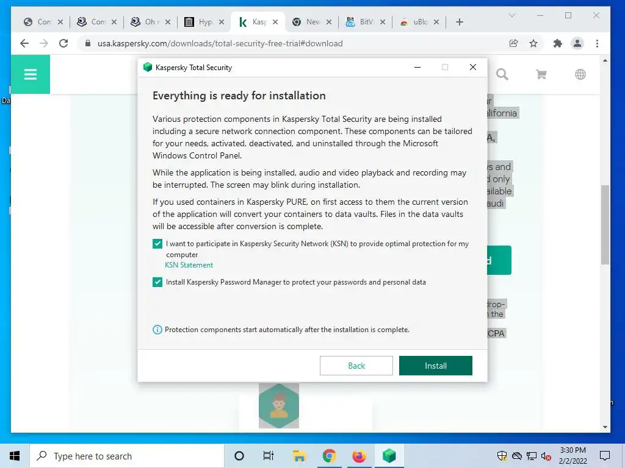Open the taskbar clock showing 3:30 PM

tap(573, 456)
